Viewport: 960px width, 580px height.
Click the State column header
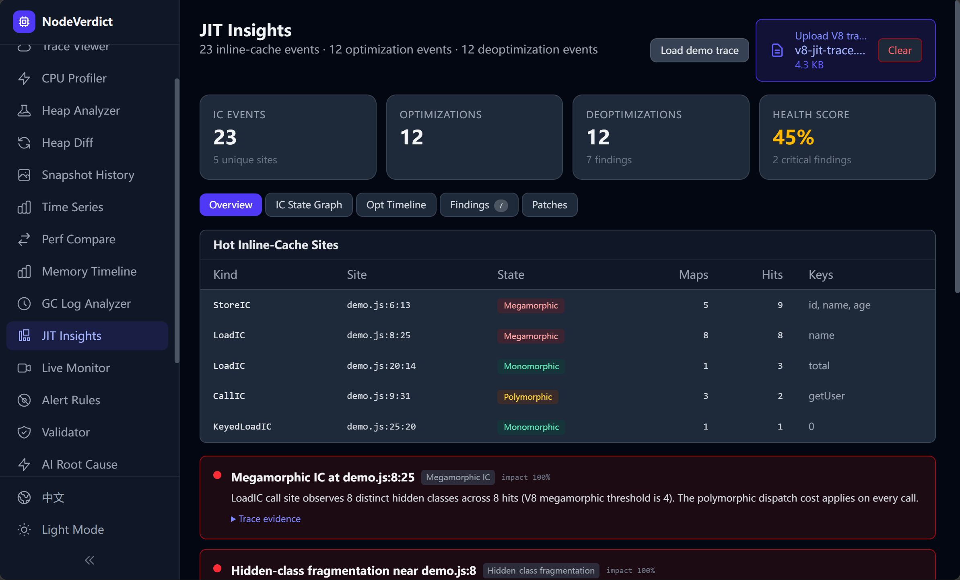pos(511,275)
